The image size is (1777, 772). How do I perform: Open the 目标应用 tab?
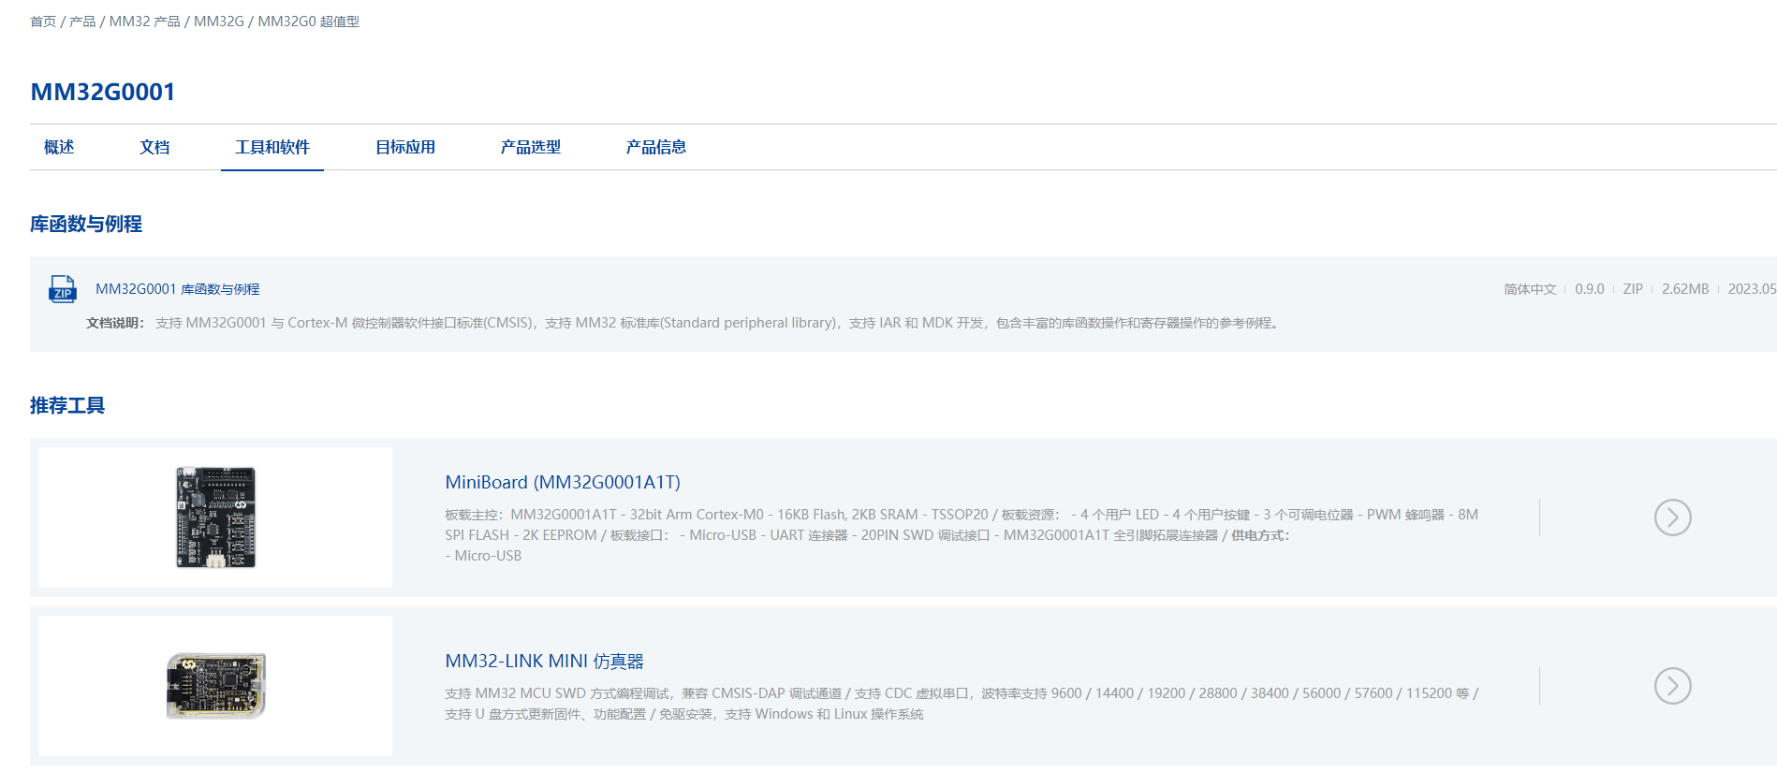[405, 147]
